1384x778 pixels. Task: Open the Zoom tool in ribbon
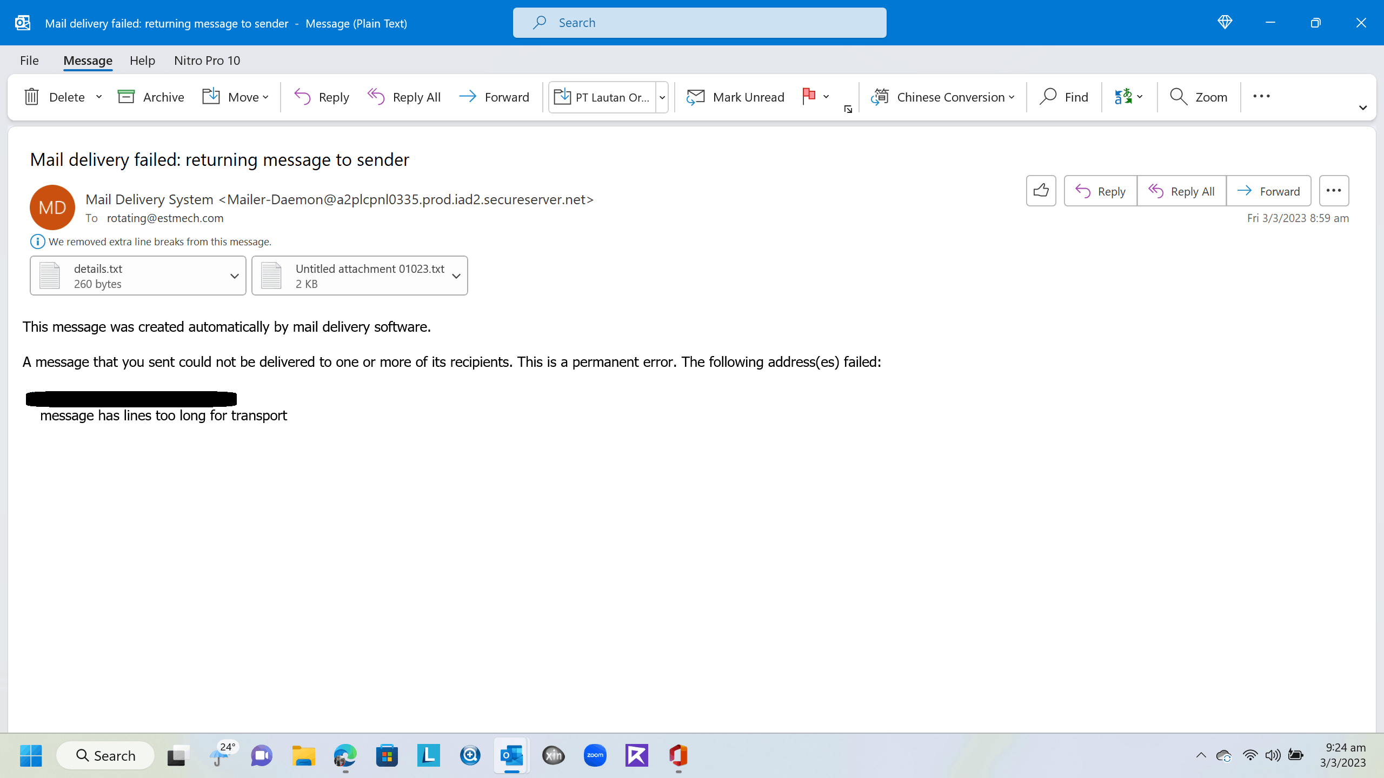[x=1199, y=97]
